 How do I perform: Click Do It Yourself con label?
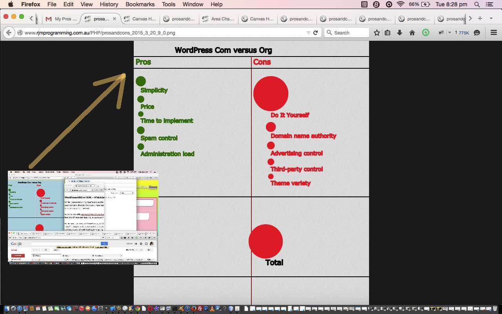pos(290,115)
